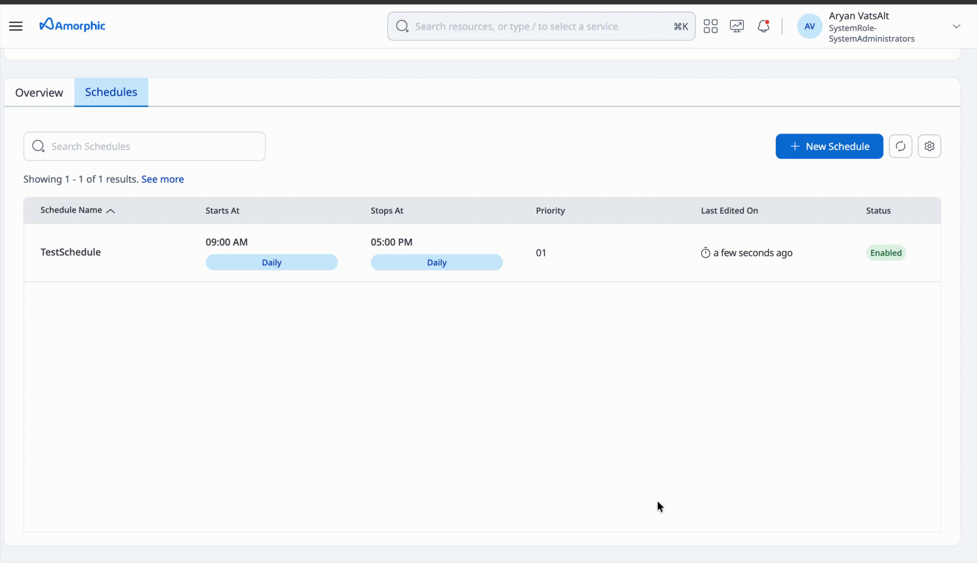Open the notifications bell
Screen dimensions: 977x563
click(x=763, y=26)
